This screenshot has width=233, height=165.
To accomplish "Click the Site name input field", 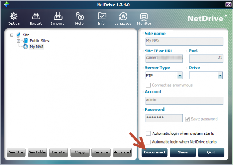I will pos(184,41).
